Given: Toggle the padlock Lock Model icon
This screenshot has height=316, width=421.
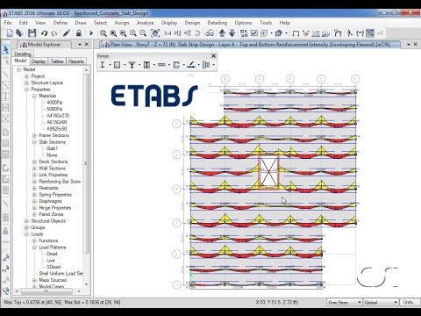Looking at the screenshot, I should (x=78, y=33).
